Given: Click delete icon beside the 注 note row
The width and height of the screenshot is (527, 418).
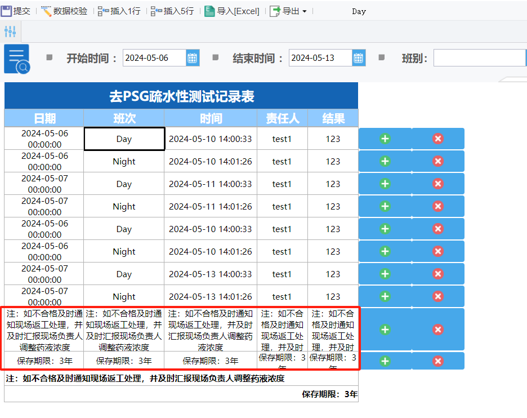Looking at the screenshot, I should click(x=438, y=329).
